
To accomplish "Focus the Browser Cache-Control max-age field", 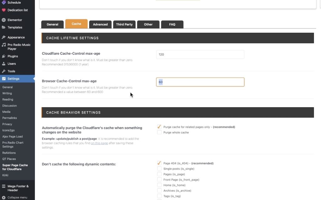I will [x=200, y=82].
